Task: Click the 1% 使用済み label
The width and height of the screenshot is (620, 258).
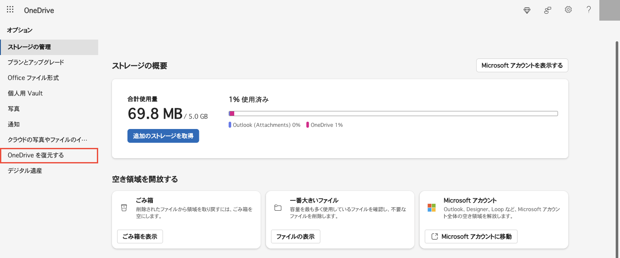Action: pyautogui.click(x=249, y=99)
